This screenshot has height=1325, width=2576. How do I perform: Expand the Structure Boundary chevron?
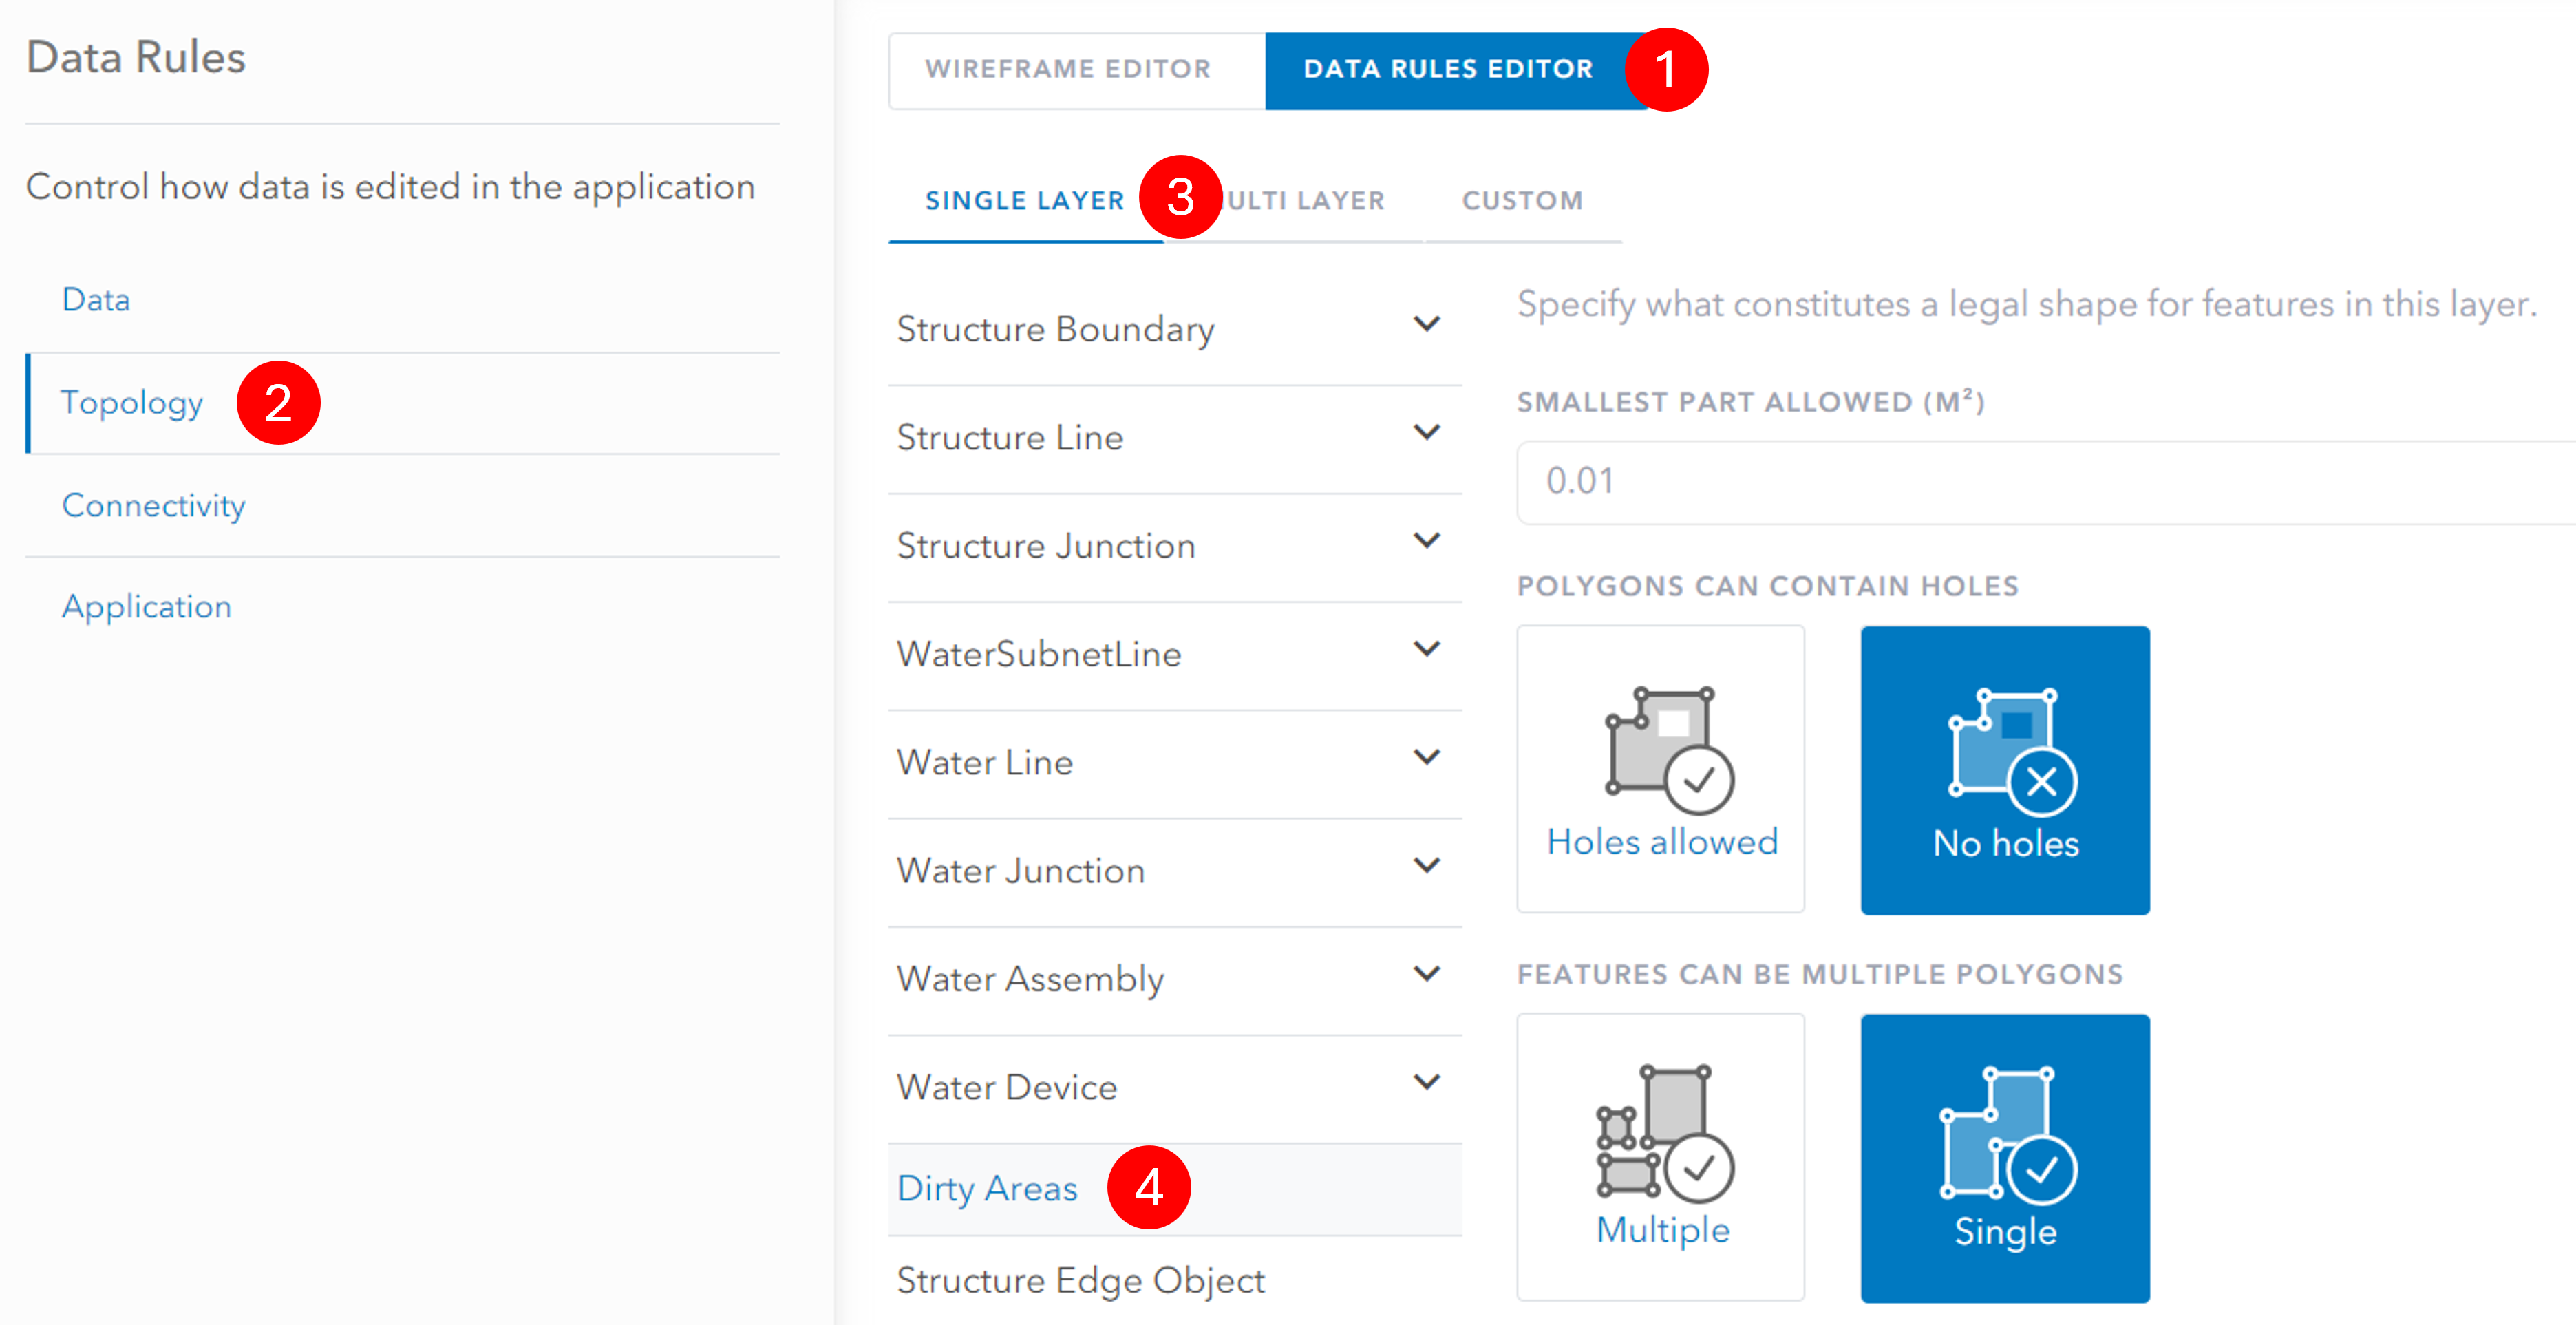tap(1427, 324)
